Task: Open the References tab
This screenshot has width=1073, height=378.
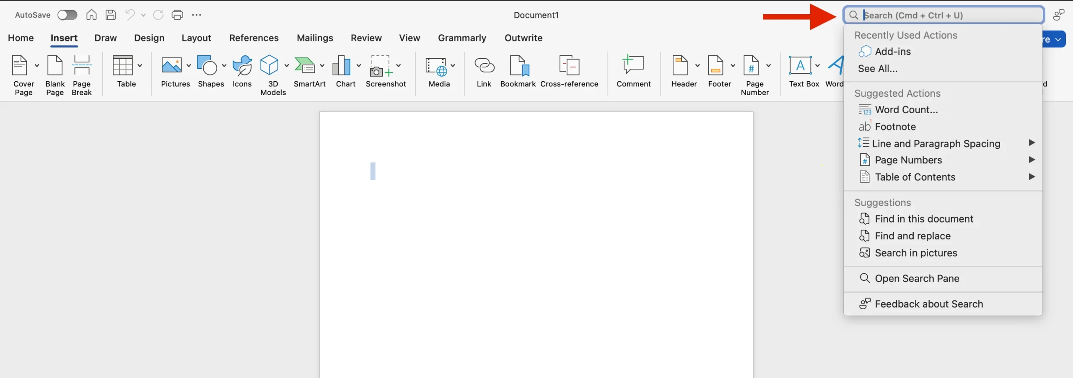Action: (x=254, y=38)
